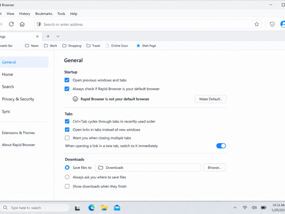Open the Bookmarks menu
Viewport: 285px width, 214px height.
[x=44, y=14]
